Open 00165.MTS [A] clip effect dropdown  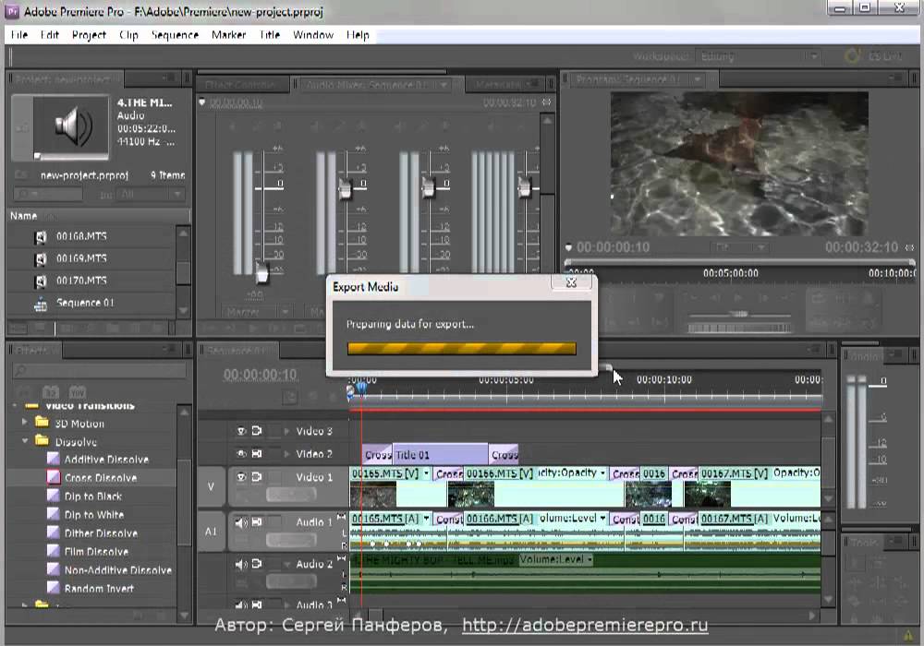(425, 518)
